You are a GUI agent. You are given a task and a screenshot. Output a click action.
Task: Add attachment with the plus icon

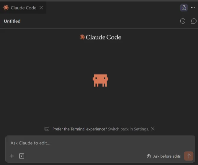pos(12,156)
